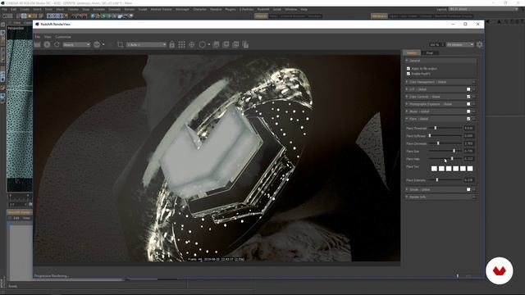Expand the Sample Info section
This screenshot has height=295, width=525.
pos(441,197)
